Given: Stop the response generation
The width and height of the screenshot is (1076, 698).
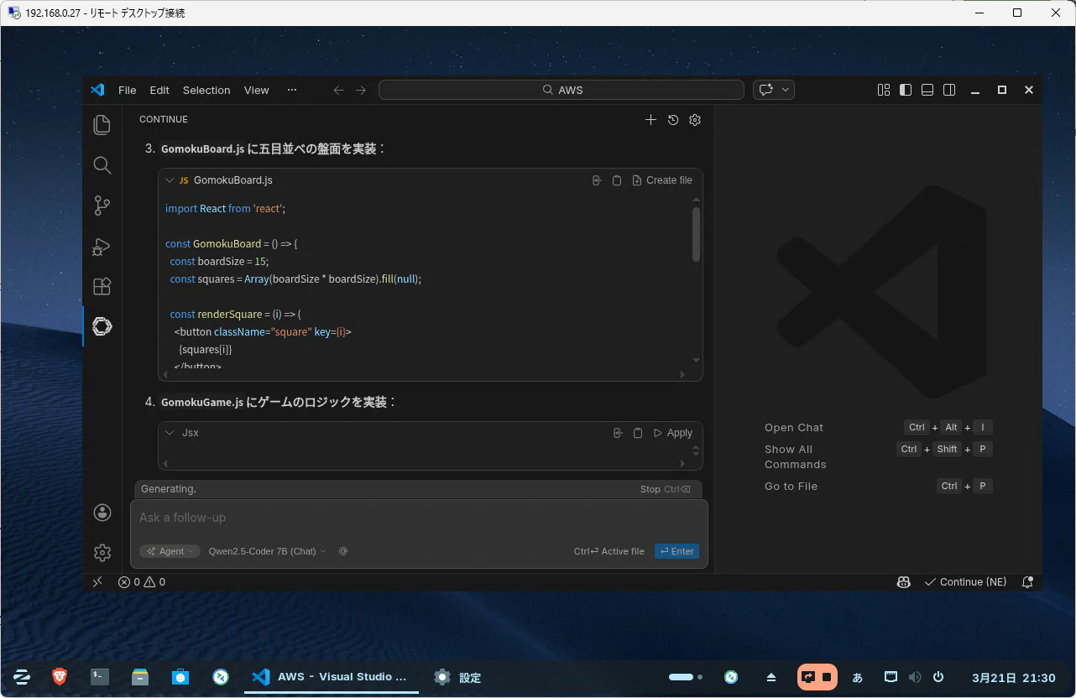Looking at the screenshot, I should pyautogui.click(x=666, y=489).
